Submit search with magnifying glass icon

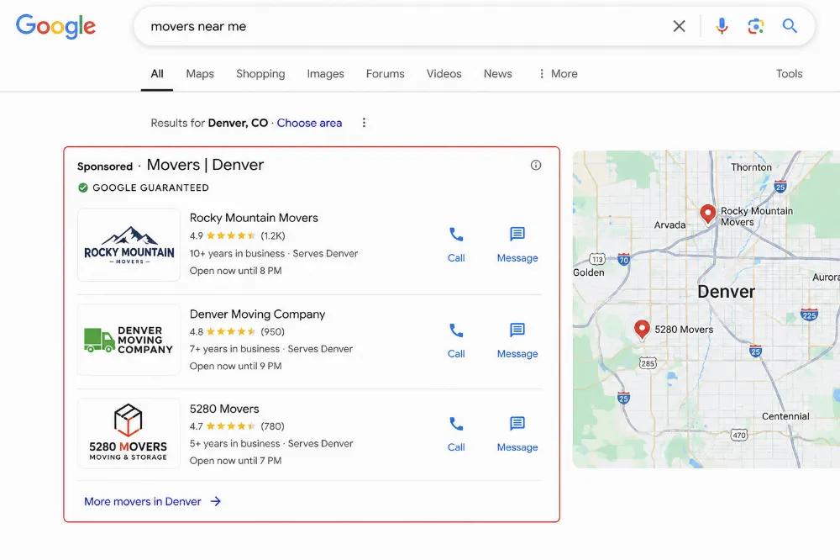coord(790,26)
